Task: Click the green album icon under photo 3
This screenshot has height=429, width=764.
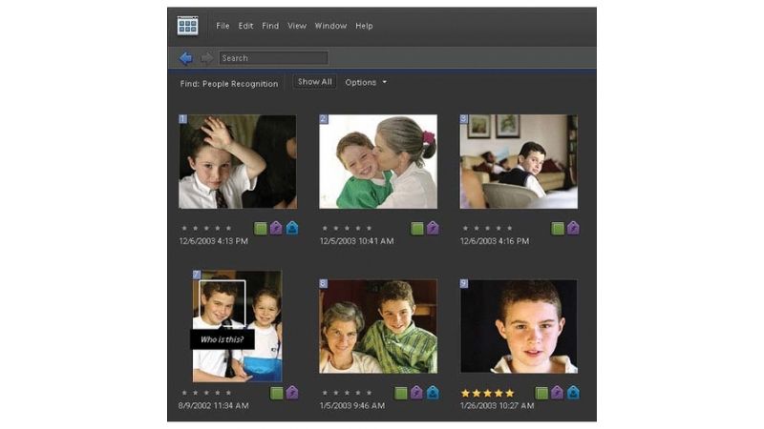Action: (558, 228)
